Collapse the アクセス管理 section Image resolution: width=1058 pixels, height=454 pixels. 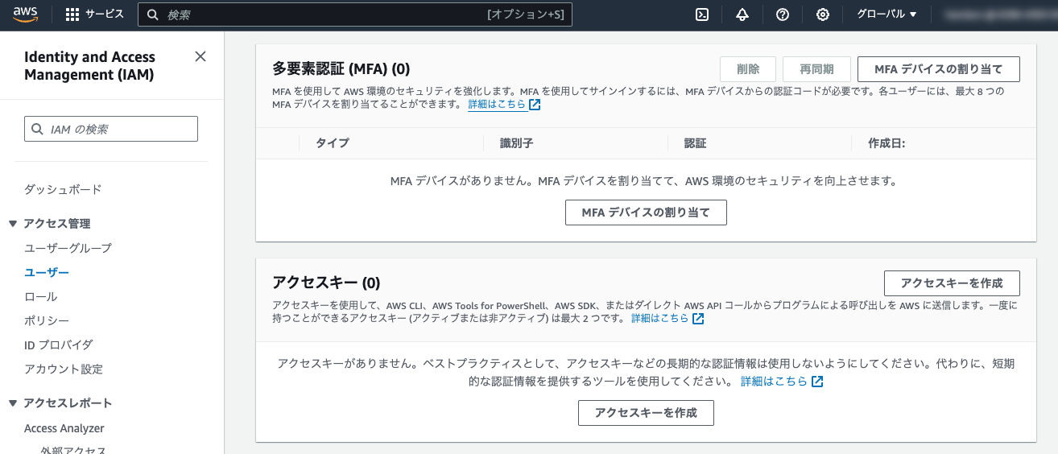coord(13,224)
